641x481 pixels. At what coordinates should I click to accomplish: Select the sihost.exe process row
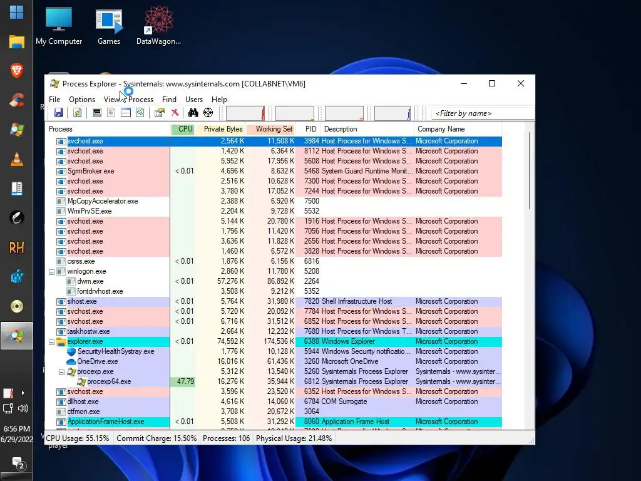coord(274,301)
